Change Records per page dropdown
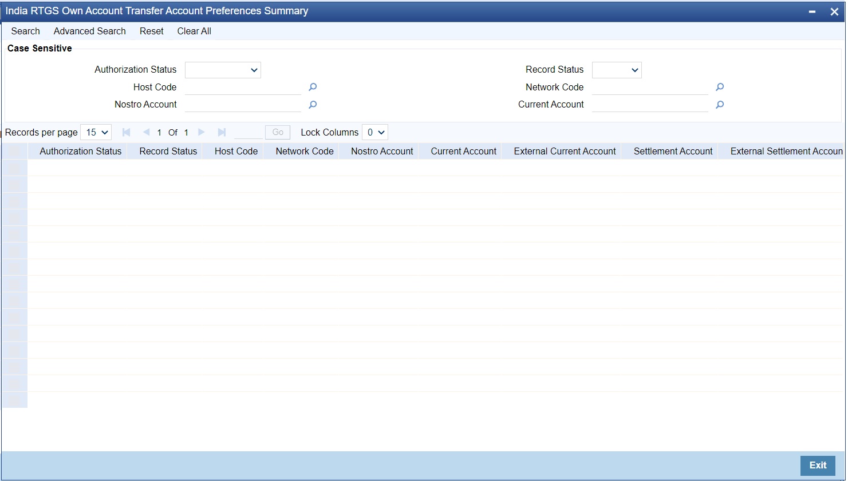Viewport: 848px width, 481px height. 96,132
